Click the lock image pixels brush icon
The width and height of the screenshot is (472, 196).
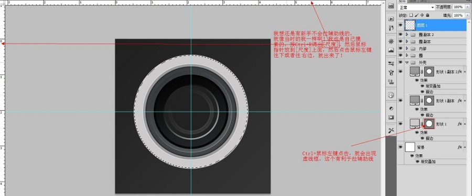[416, 15]
